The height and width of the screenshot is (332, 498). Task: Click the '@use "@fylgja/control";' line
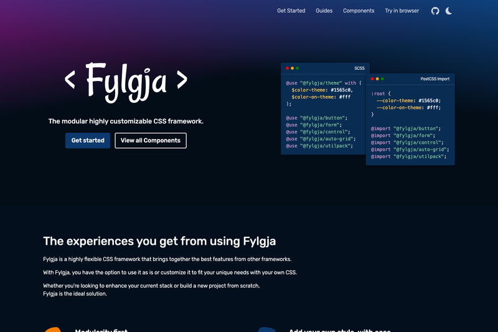coord(318,132)
